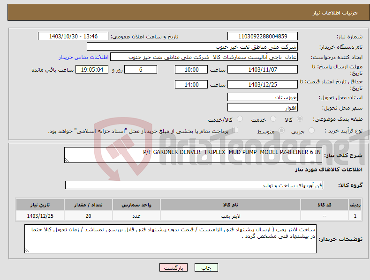The height and width of the screenshot is (280, 370).
Task: Click the remaining days field showing 6
Action: point(141,69)
